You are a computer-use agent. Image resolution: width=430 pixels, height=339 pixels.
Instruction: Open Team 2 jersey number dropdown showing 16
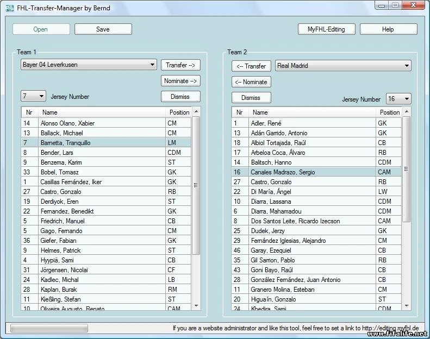(x=398, y=99)
